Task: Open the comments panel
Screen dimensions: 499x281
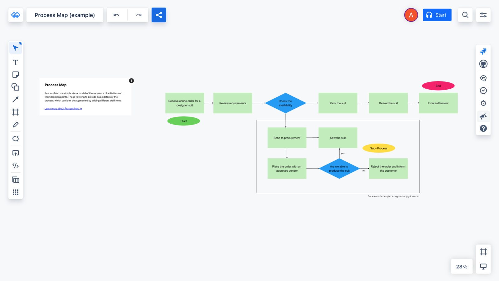Action: click(x=483, y=78)
